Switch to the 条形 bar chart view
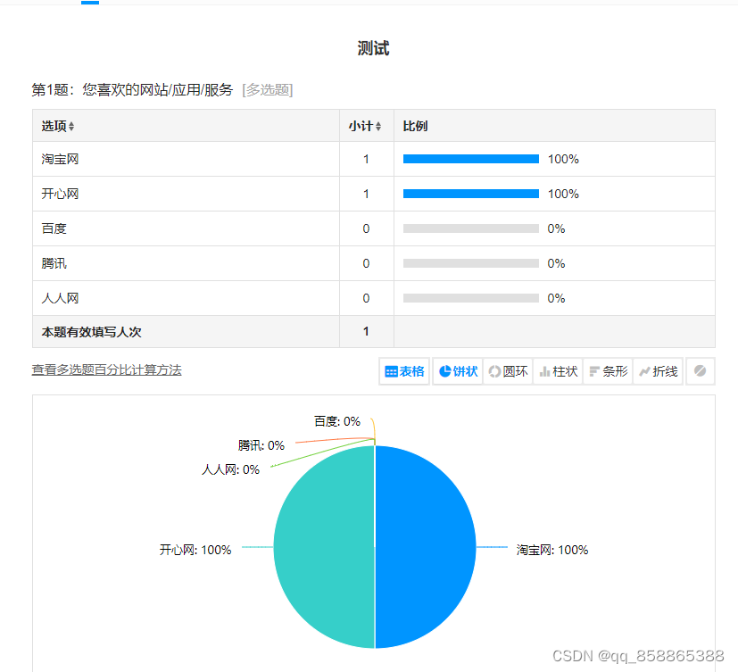738x672 pixels. [608, 371]
